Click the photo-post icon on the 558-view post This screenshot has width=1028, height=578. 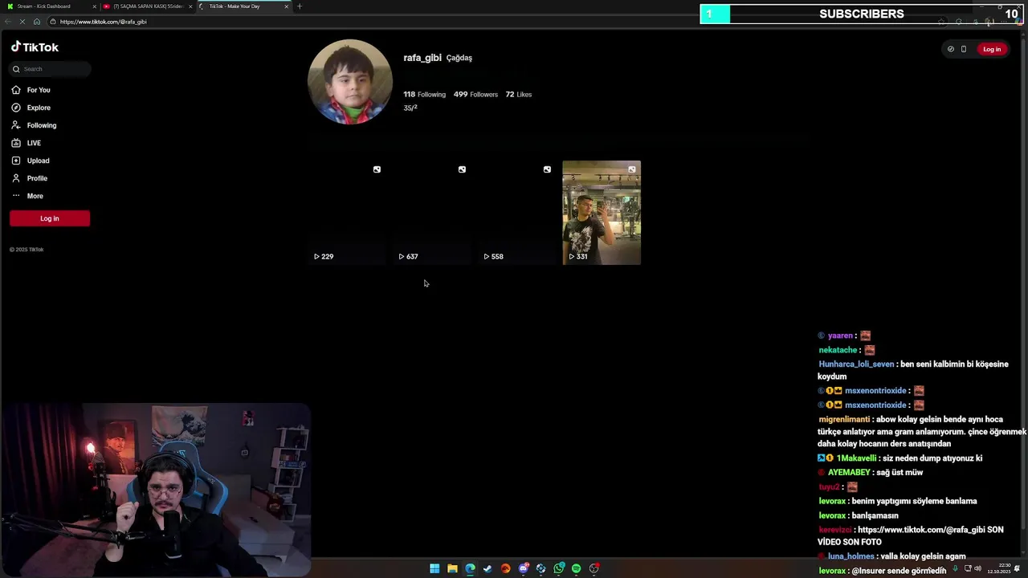(547, 169)
